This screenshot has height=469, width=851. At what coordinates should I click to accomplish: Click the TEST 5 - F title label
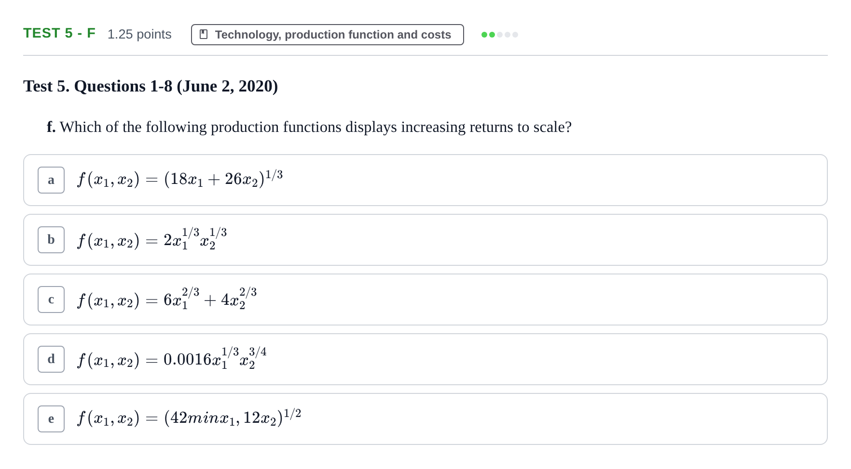(59, 33)
